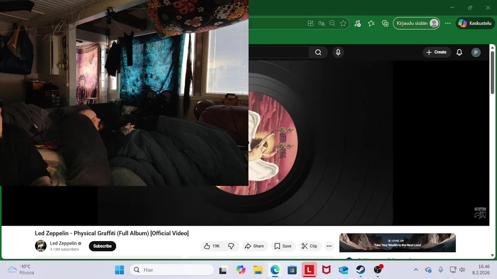The height and width of the screenshot is (279, 497).
Task: Open the YouTube account avatar P
Action: click(476, 52)
